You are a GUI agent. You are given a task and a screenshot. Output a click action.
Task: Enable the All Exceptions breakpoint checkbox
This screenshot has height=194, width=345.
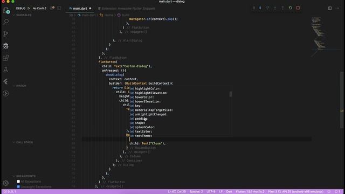[18, 182]
